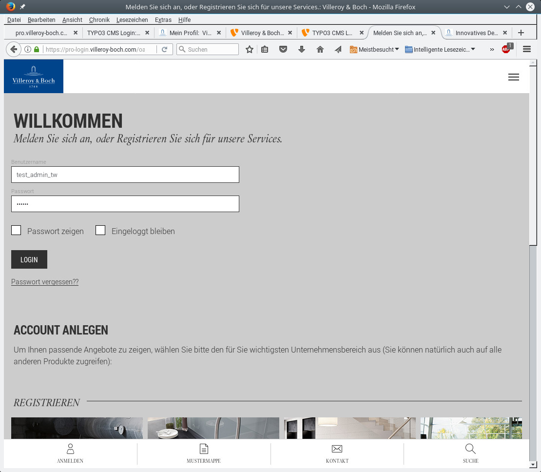Open the first registration thumbnail with the gauge
541x472 pixels.
point(77,428)
